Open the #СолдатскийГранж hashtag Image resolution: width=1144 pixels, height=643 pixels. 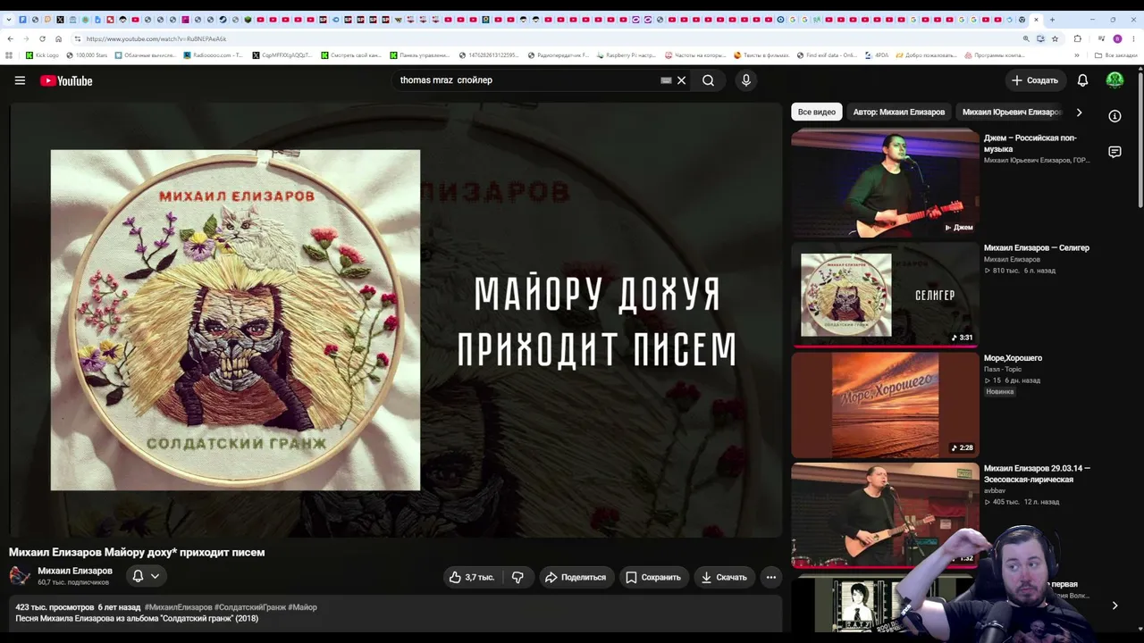(250, 607)
